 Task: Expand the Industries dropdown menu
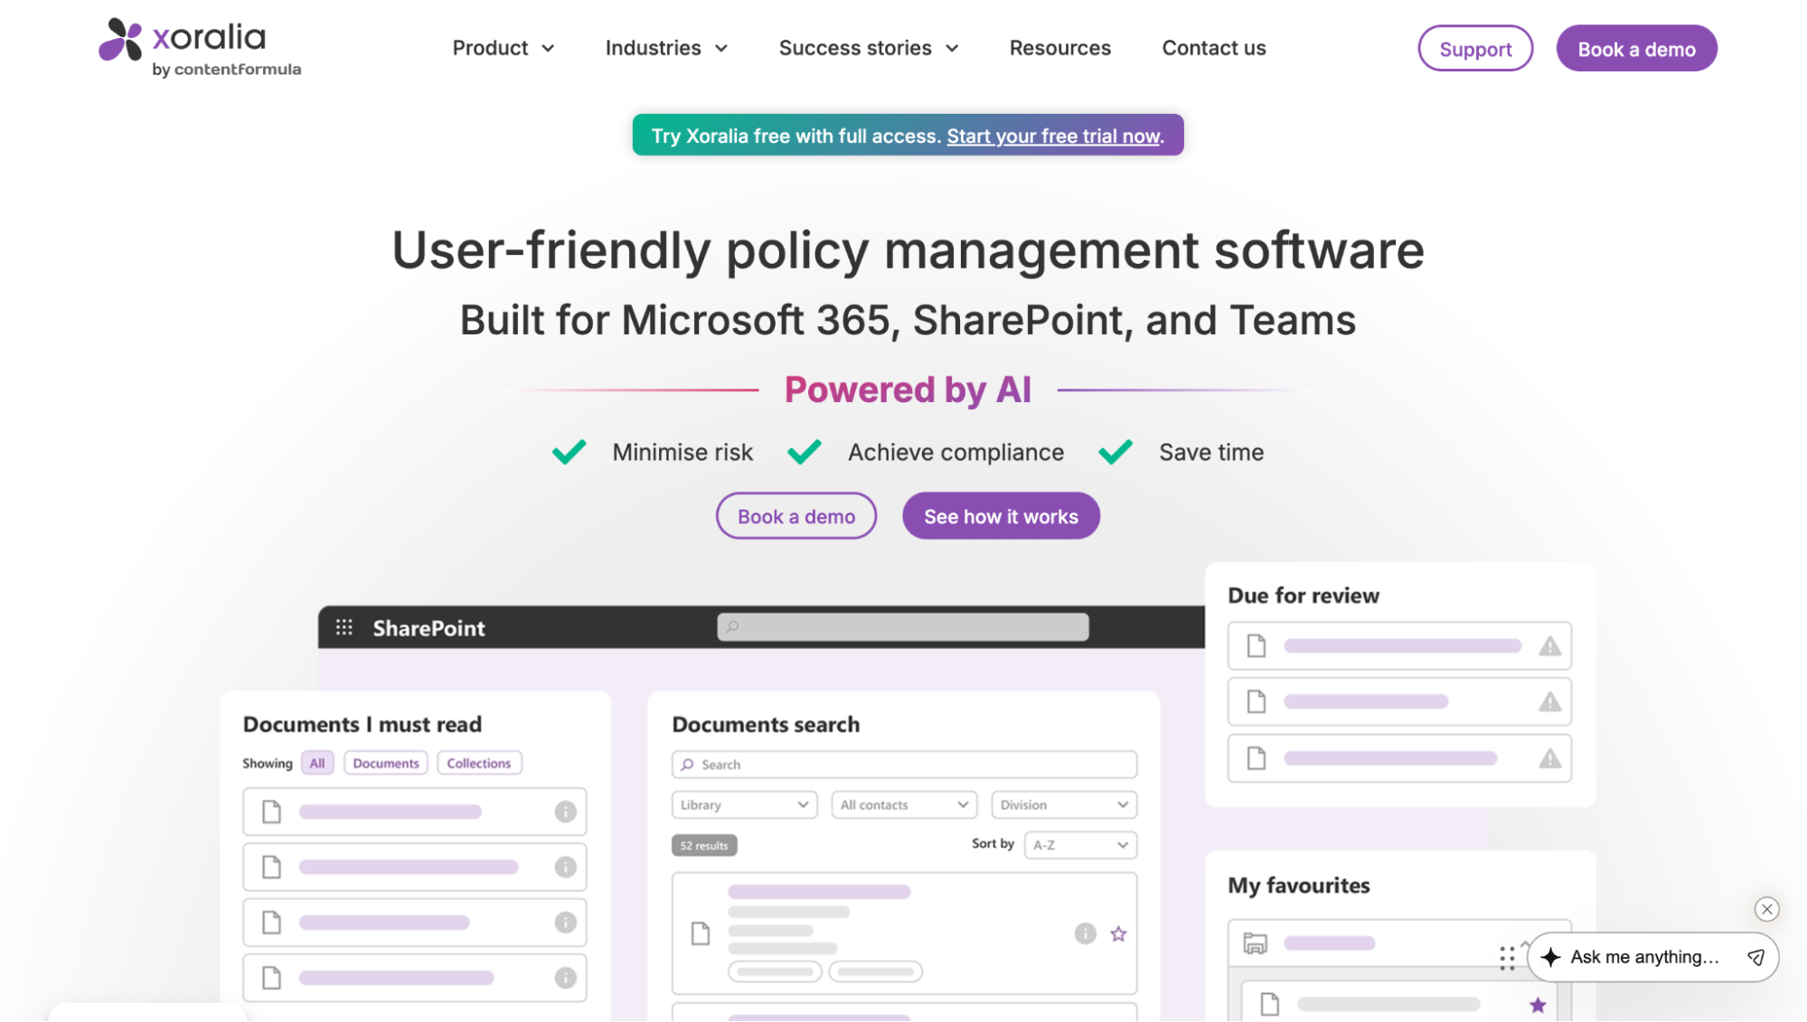(x=666, y=48)
